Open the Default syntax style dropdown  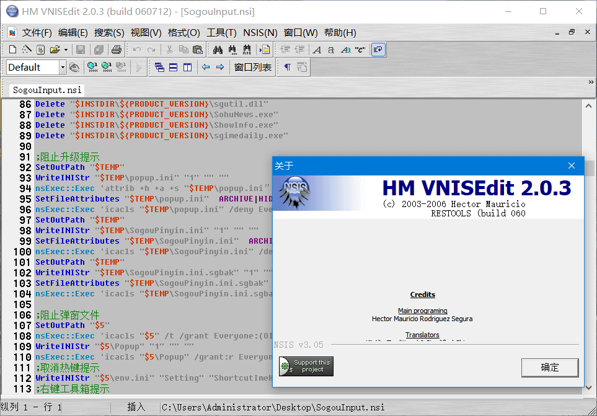coord(62,67)
